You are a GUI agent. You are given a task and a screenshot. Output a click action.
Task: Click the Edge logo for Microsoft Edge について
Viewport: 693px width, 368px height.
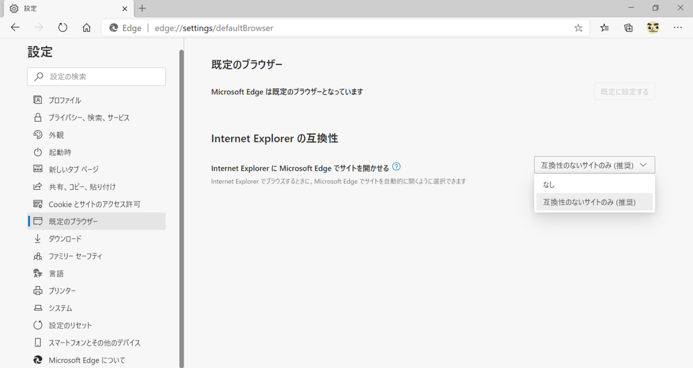38,360
